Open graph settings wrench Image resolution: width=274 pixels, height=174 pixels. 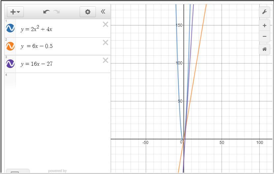tap(264, 12)
